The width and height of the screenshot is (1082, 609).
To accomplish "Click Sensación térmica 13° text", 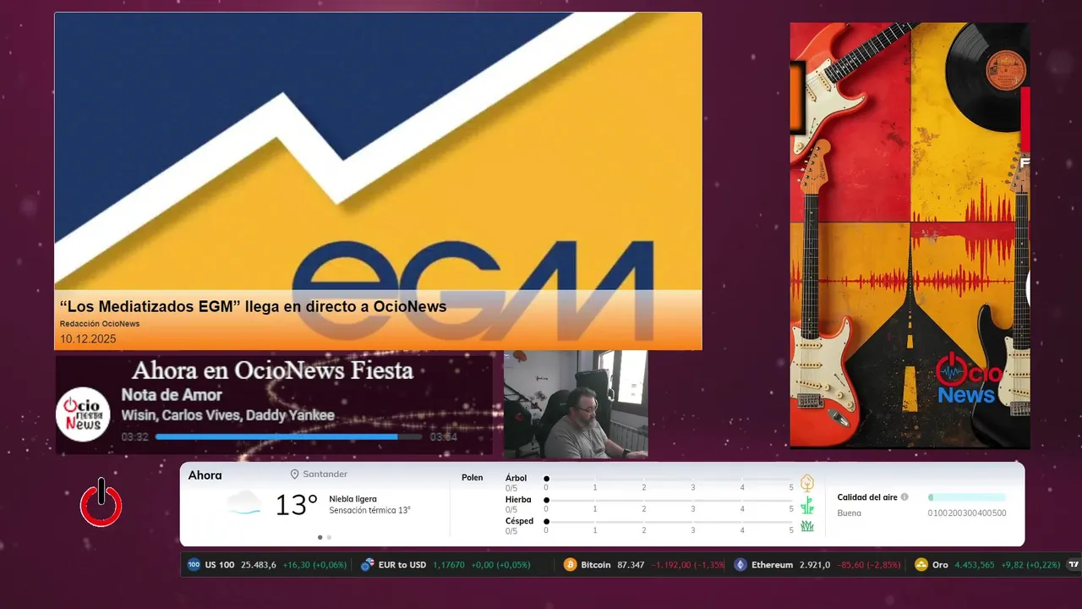I will click(x=369, y=511).
